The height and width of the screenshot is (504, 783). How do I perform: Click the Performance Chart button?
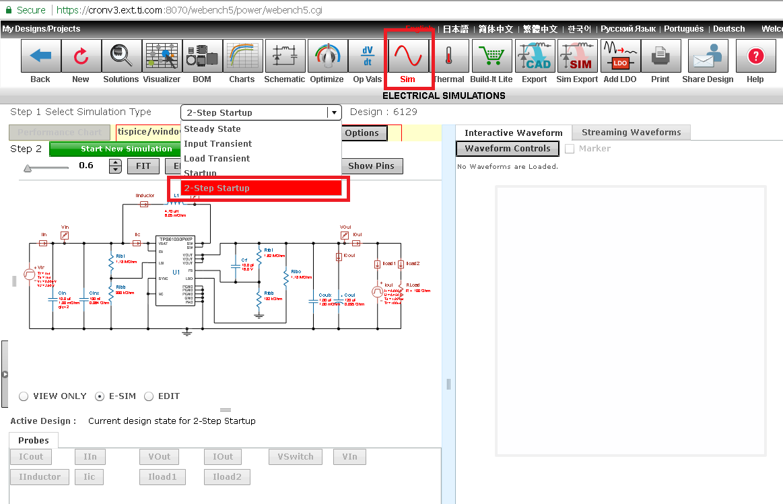[59, 133]
